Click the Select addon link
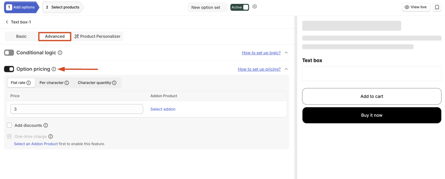The image size is (445, 179). point(163,109)
